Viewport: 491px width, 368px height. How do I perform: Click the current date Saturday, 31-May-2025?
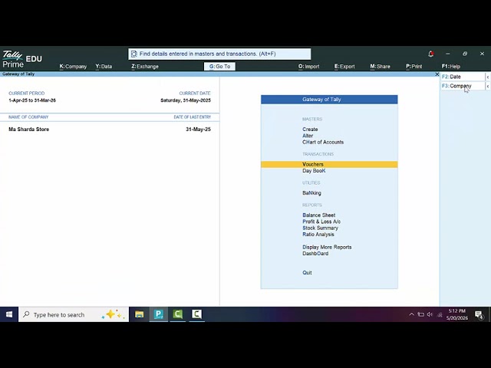pyautogui.click(x=186, y=100)
